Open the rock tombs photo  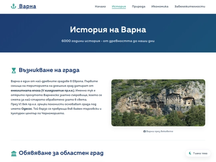[x=158, y=103]
